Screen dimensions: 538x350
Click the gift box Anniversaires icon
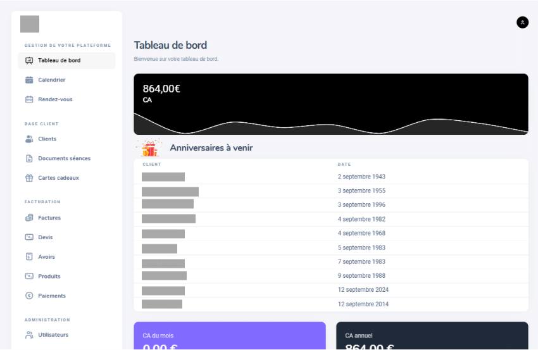pyautogui.click(x=149, y=148)
